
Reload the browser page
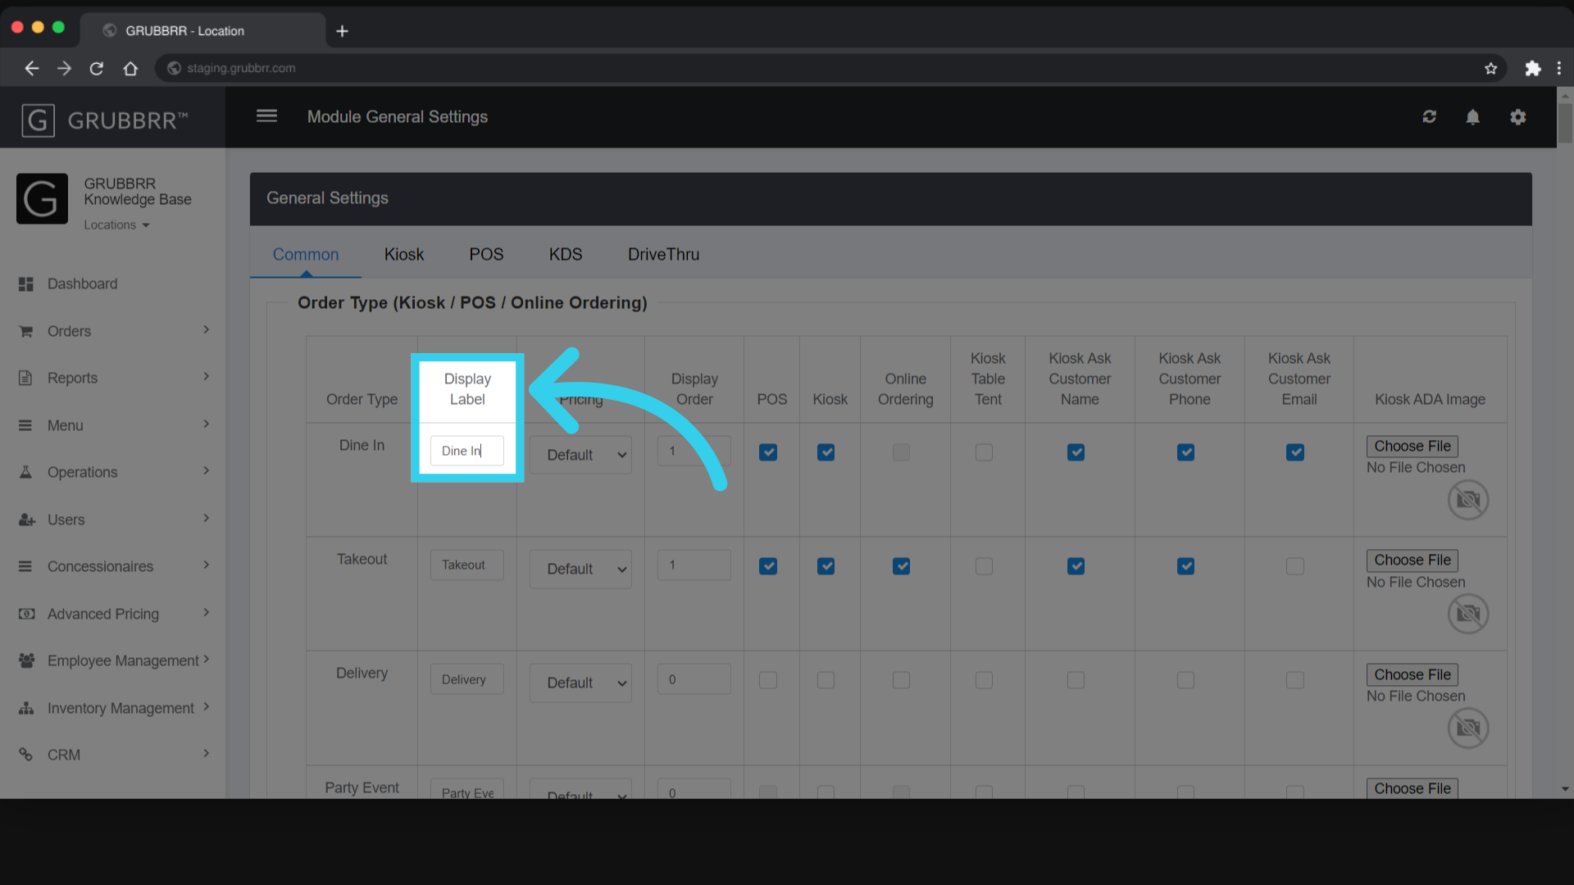(x=97, y=68)
